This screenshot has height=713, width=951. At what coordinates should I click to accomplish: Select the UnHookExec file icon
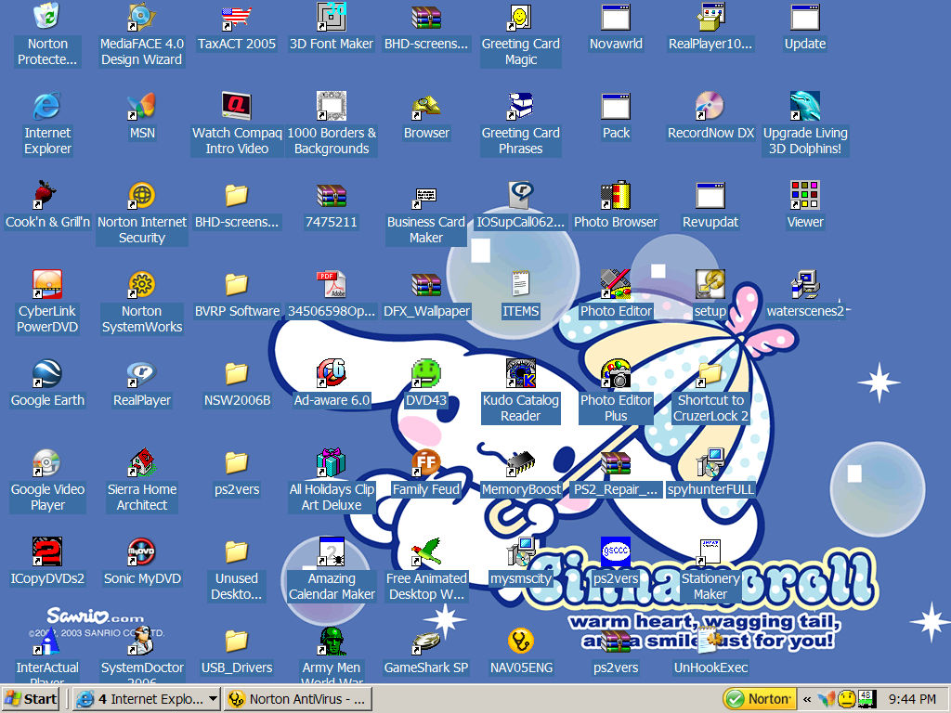(x=710, y=641)
